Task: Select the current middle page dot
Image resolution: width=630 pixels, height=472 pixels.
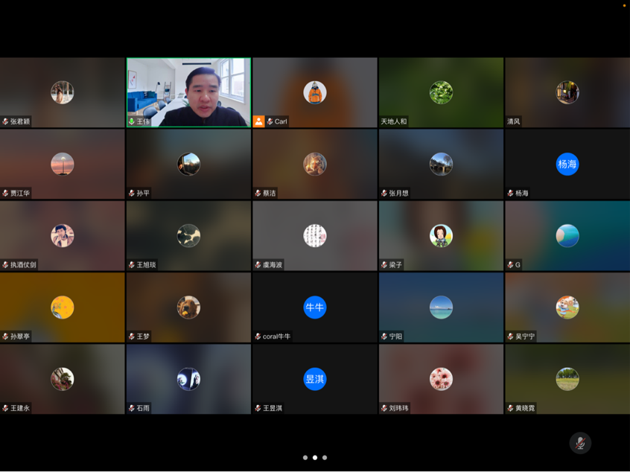Action: coord(315,458)
